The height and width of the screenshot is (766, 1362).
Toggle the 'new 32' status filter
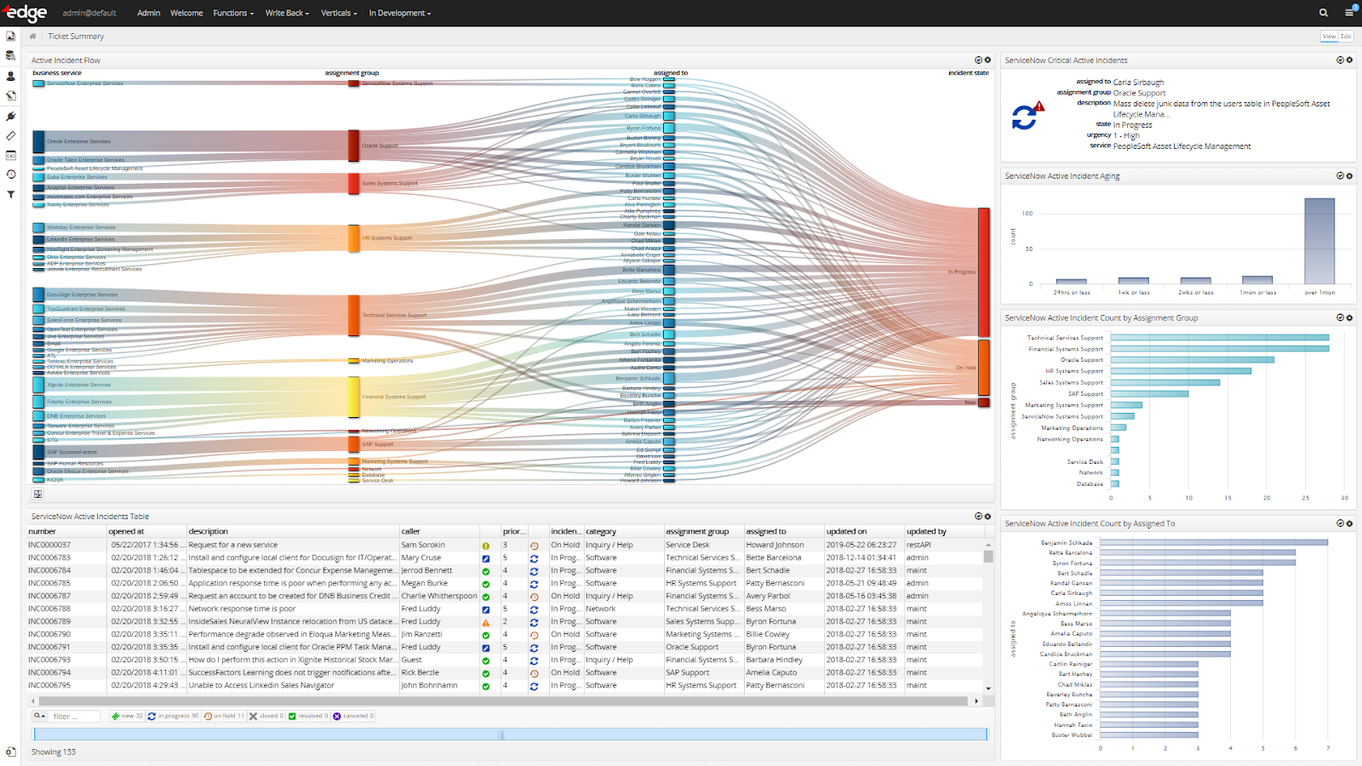127,717
